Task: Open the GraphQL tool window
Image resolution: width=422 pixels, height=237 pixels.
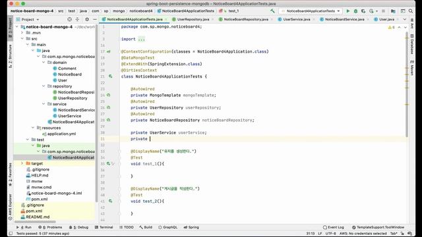Action: coord(167,227)
